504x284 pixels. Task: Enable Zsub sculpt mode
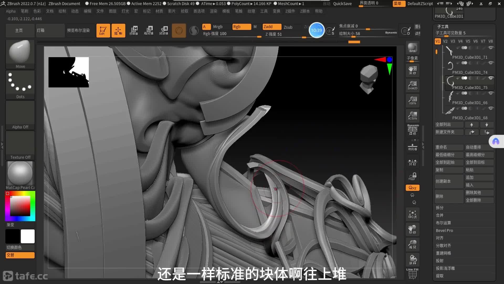click(x=288, y=27)
